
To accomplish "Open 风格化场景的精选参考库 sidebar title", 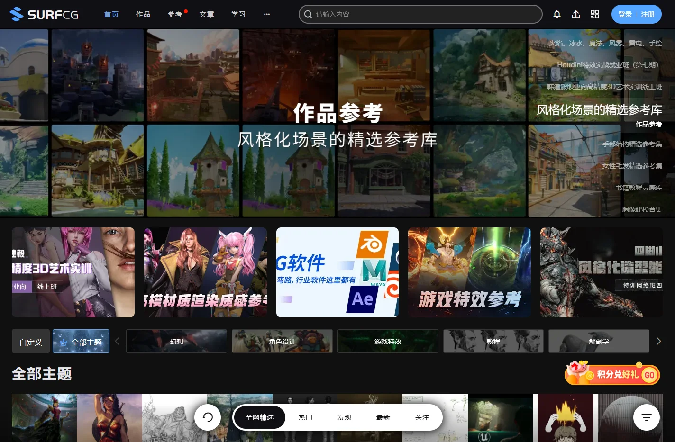I will (599, 110).
